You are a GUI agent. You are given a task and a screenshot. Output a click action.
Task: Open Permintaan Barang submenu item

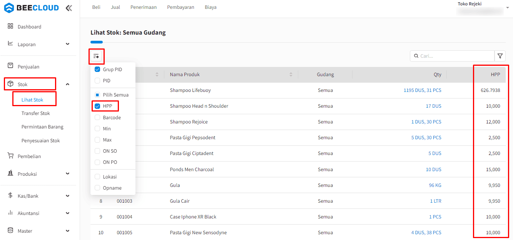click(42, 127)
